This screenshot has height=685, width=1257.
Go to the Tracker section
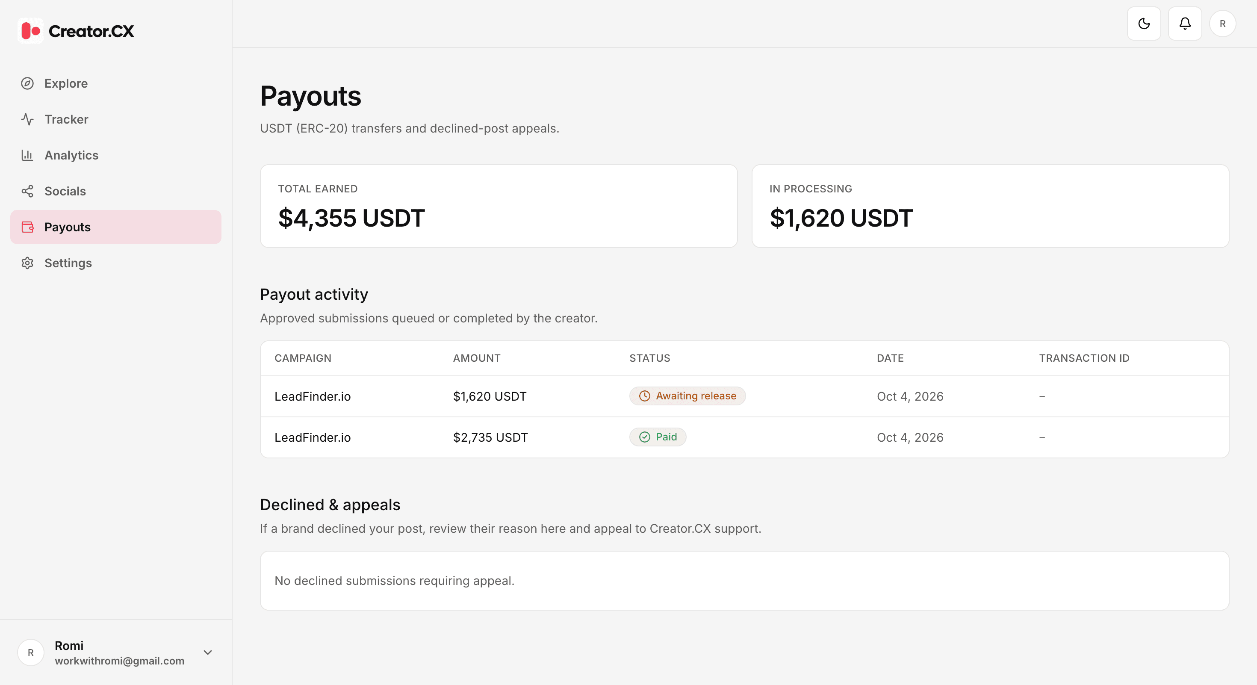point(115,120)
